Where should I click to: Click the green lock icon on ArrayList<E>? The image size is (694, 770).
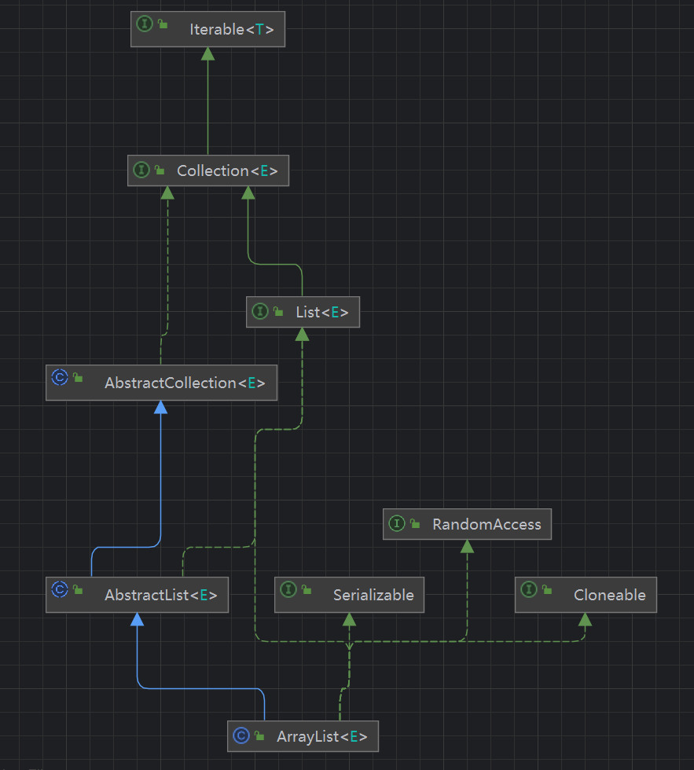point(259,736)
